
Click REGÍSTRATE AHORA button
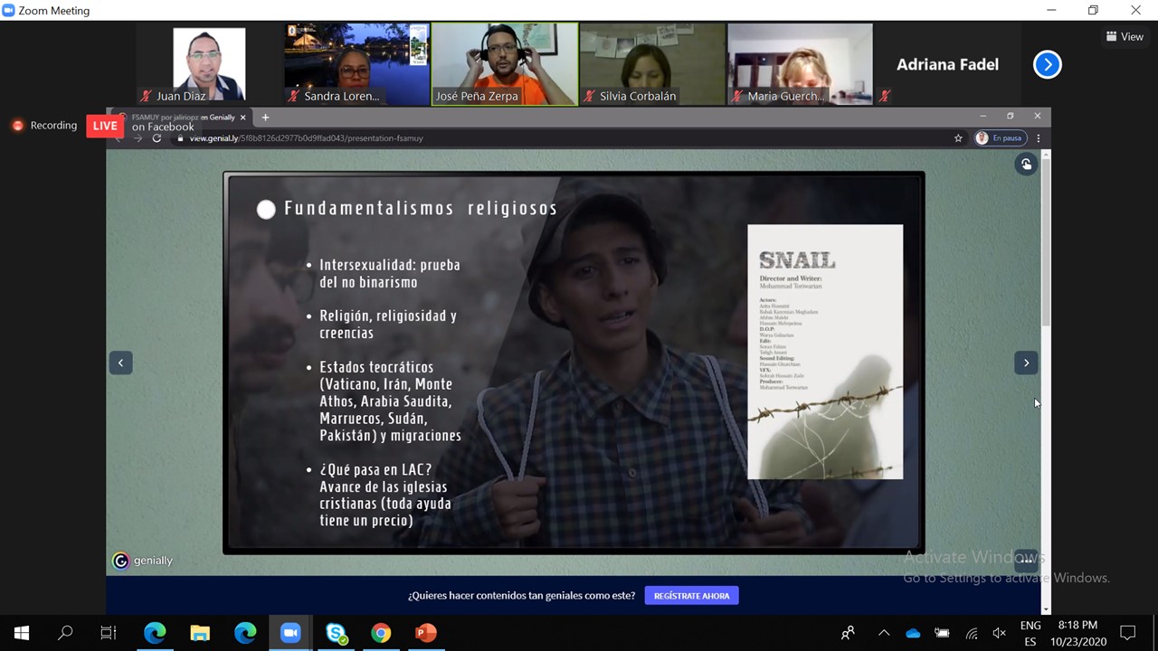(x=691, y=596)
